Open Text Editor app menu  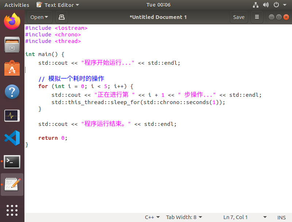point(58,5)
